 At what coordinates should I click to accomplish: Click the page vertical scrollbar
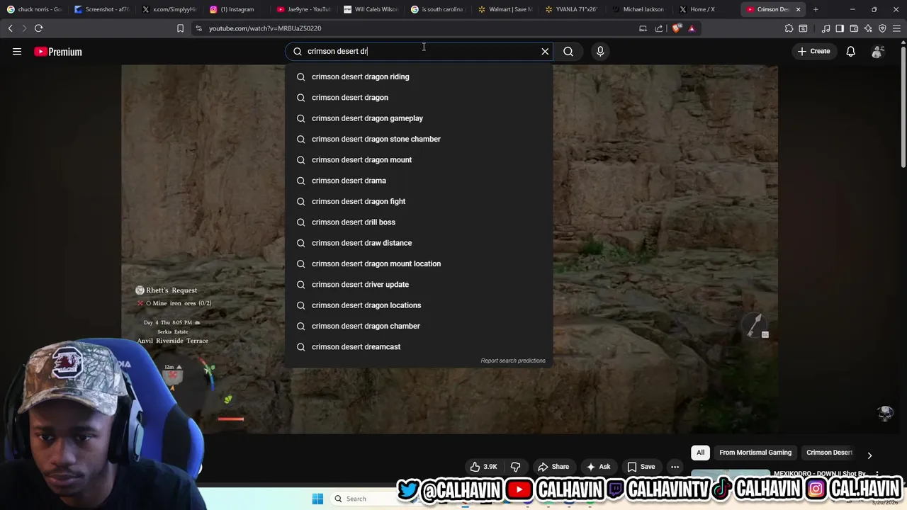(x=903, y=106)
